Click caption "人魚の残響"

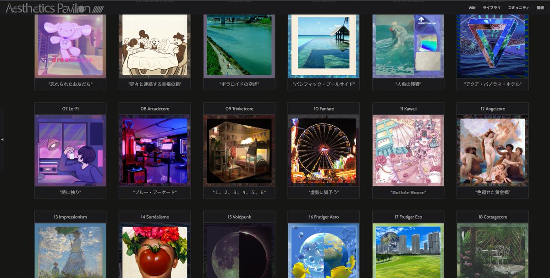[x=408, y=84]
